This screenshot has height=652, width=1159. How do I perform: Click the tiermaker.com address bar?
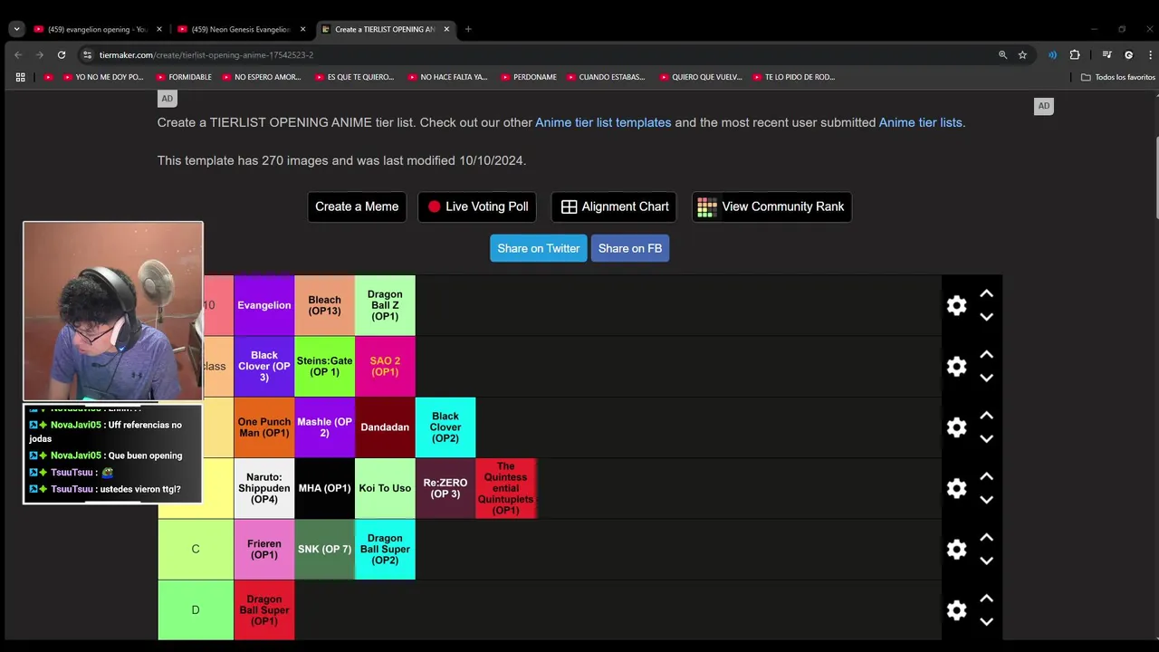[534, 54]
